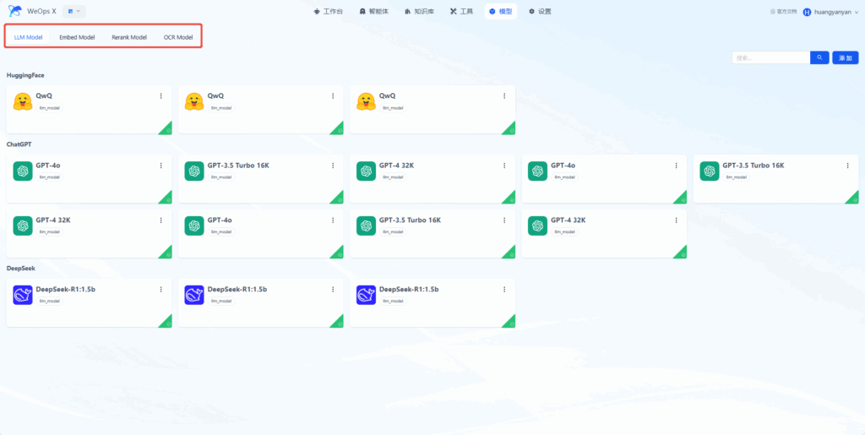Switch to the Embed Model tab
Screen dimensions: 865x435
(x=77, y=37)
